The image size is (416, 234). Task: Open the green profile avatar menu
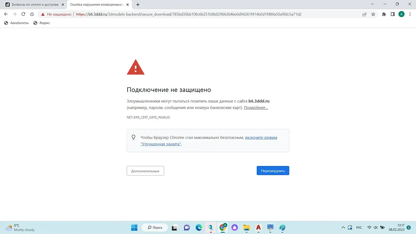[402, 14]
